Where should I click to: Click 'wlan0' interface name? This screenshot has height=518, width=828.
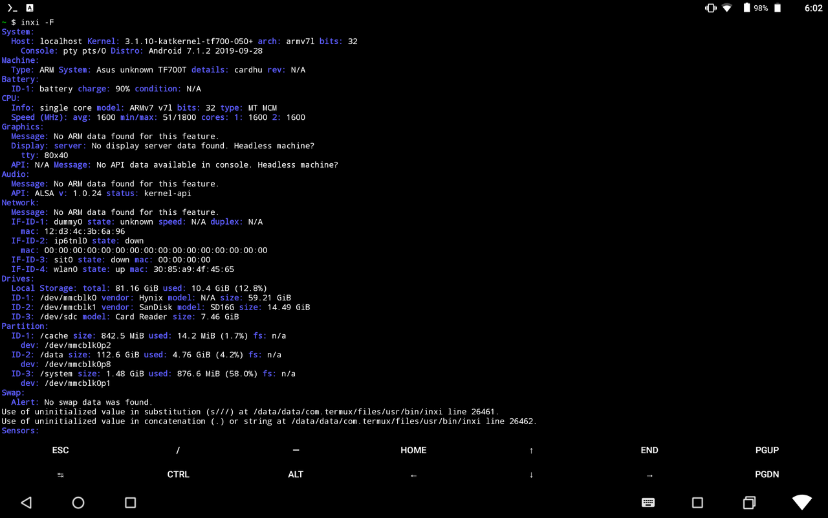click(66, 269)
